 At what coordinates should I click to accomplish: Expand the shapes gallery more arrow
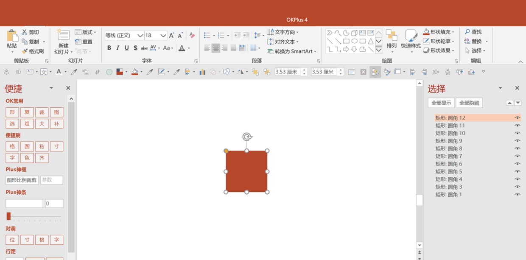[379, 50]
